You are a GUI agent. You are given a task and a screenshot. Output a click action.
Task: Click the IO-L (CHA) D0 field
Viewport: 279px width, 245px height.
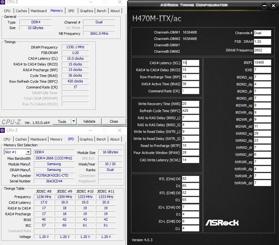(190, 207)
